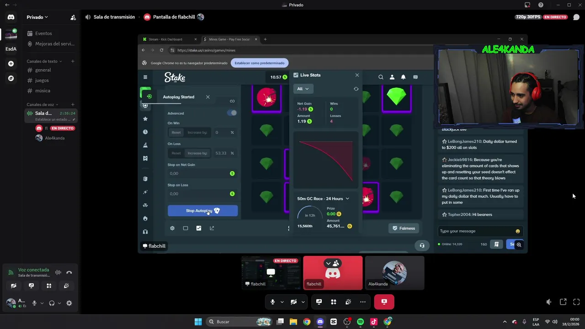This screenshot has width=585, height=329.
Task: Select Increase by option under On Win
Action: pyautogui.click(x=197, y=133)
